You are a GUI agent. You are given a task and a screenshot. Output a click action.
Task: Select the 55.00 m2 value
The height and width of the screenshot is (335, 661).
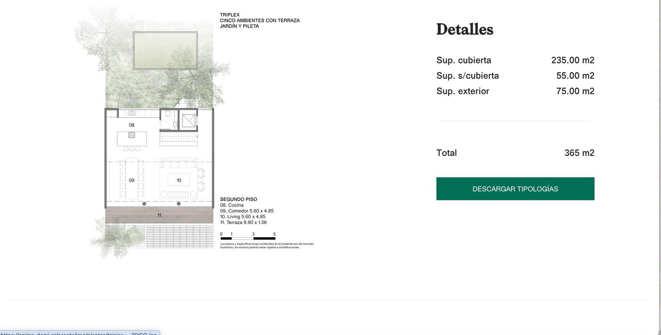[575, 76]
